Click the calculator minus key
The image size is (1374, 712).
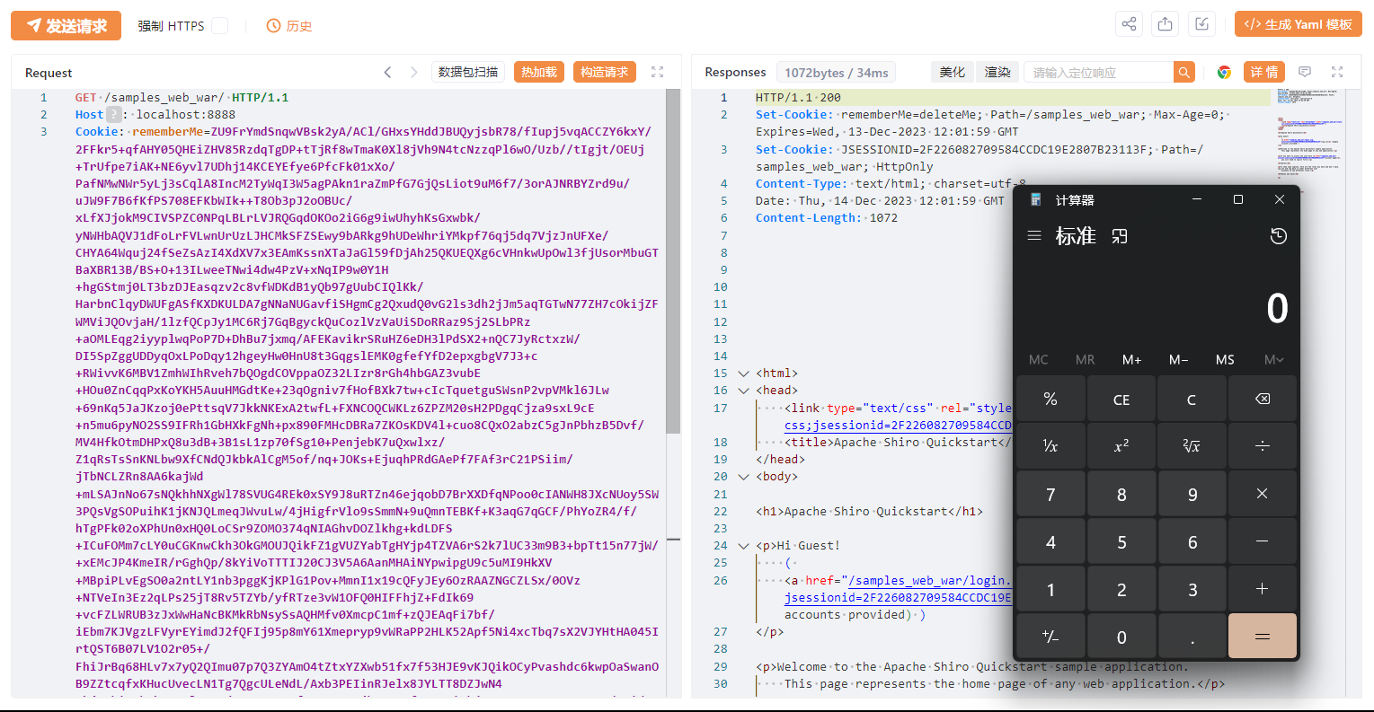(x=1263, y=541)
